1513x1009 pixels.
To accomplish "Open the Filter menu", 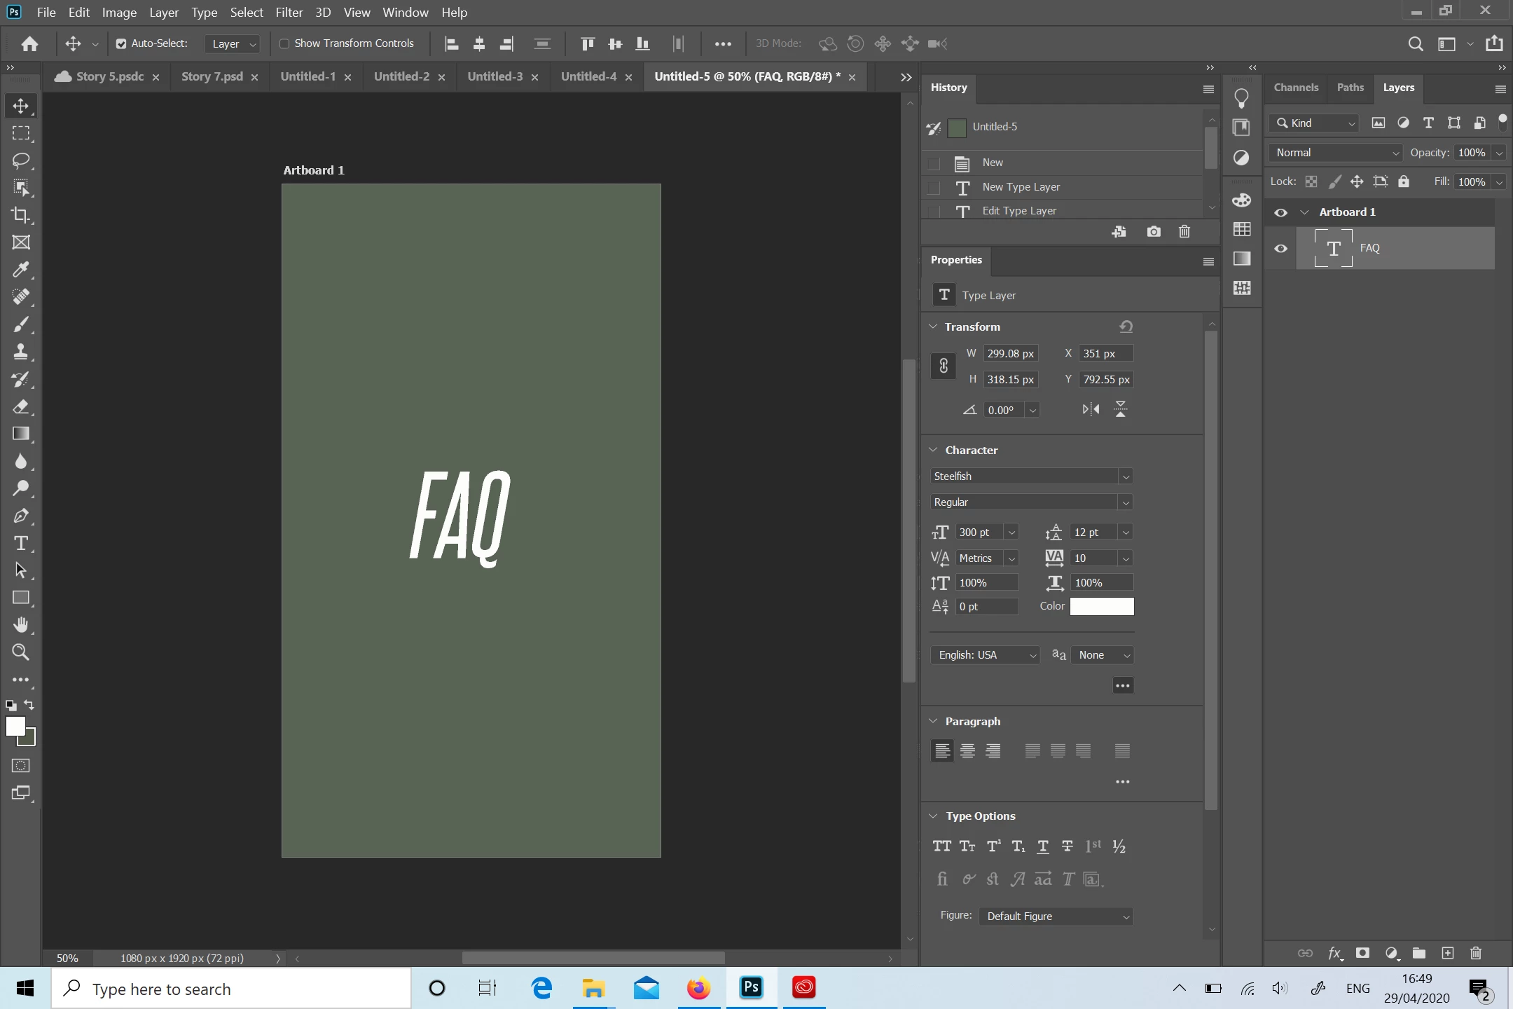I will click(x=289, y=13).
